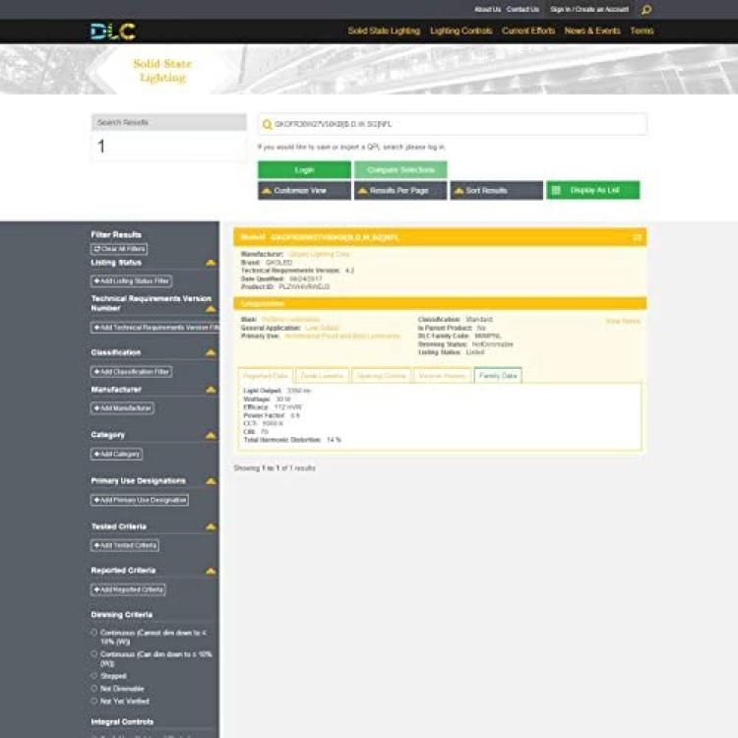Open News & Events menu

pyautogui.click(x=592, y=31)
